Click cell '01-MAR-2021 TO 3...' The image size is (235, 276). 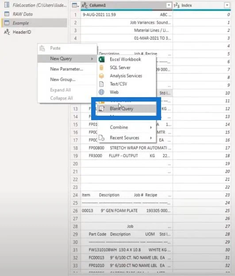(x=127, y=38)
